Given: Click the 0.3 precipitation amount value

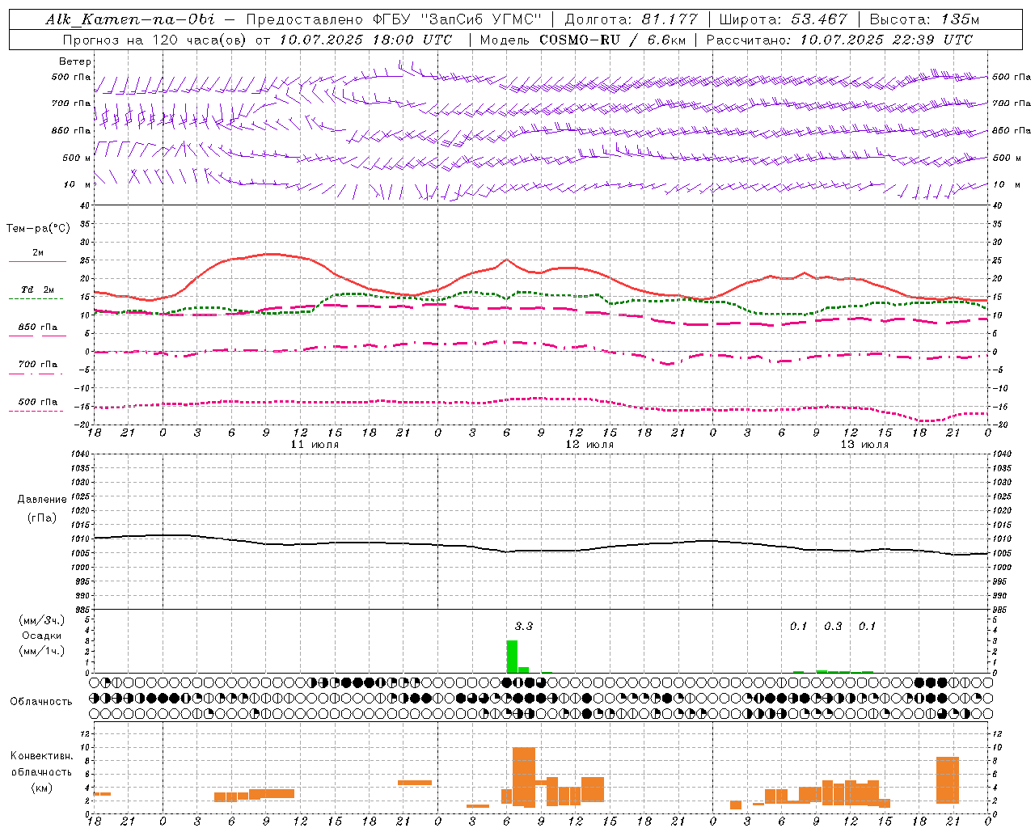Looking at the screenshot, I should [833, 626].
